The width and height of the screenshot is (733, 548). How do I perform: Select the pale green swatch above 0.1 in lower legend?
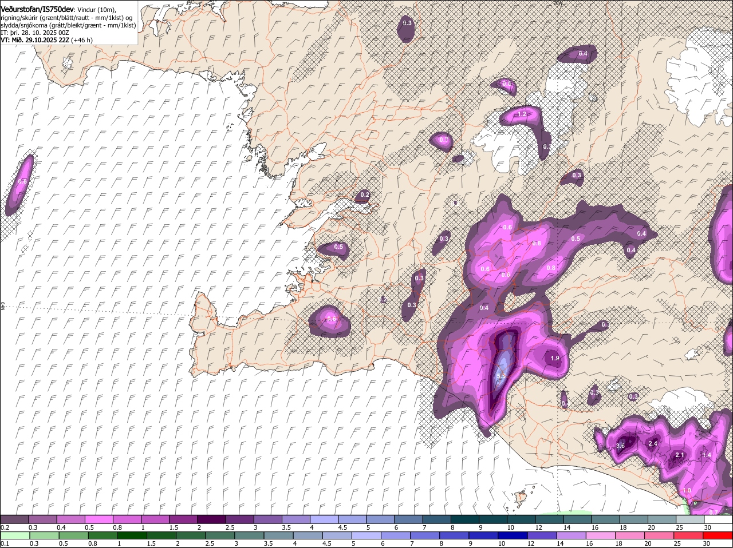point(15,535)
